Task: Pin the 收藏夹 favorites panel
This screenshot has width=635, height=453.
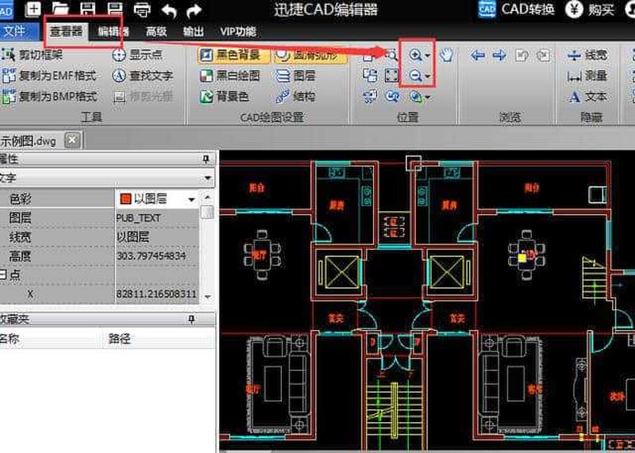Action: pyautogui.click(x=191, y=320)
